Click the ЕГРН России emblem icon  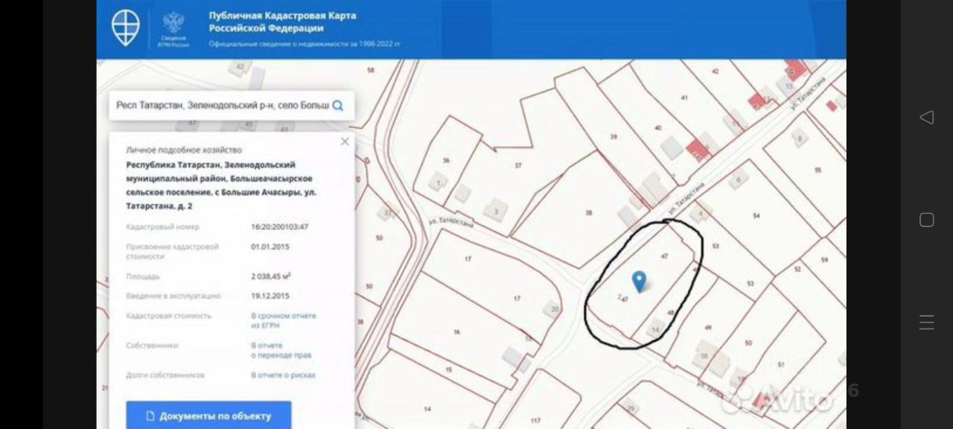click(174, 29)
